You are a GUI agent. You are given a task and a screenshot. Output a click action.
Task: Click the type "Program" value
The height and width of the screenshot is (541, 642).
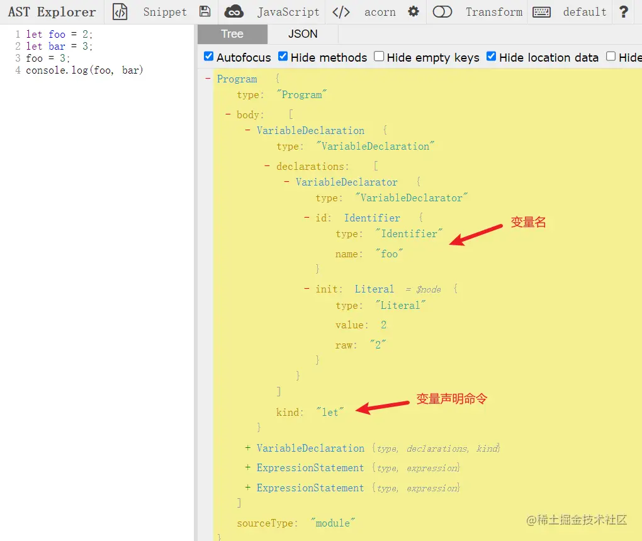point(301,94)
